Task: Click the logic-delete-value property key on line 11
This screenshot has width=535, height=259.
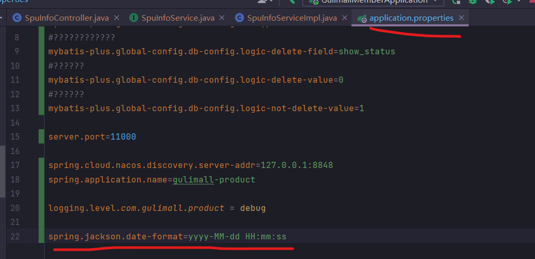Action: tap(191, 80)
